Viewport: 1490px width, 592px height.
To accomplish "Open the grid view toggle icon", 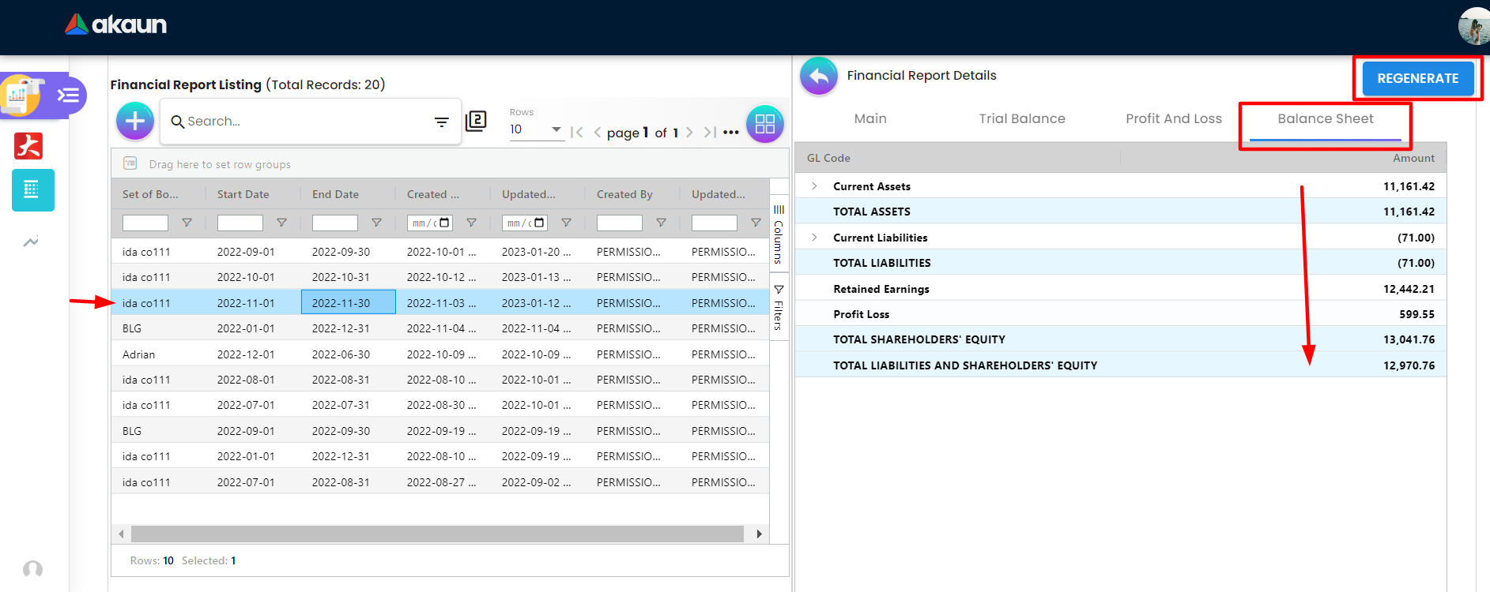I will (x=764, y=124).
